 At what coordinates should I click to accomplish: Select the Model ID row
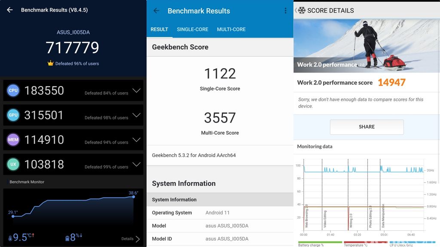[x=220, y=239]
